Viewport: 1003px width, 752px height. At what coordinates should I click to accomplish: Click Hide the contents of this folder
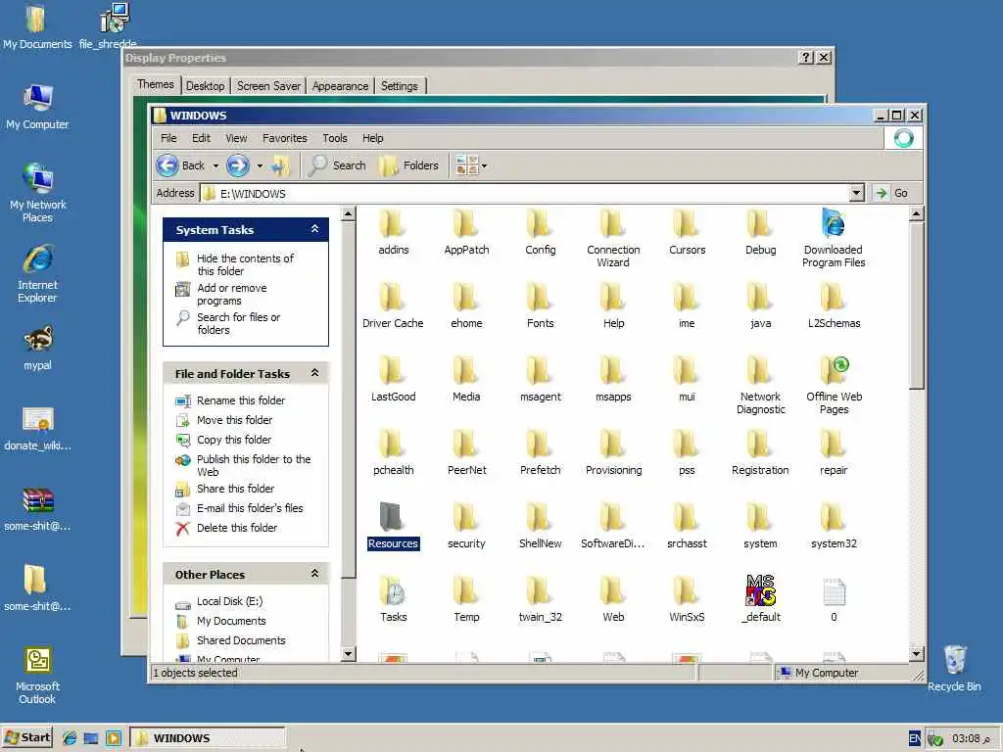(x=245, y=264)
